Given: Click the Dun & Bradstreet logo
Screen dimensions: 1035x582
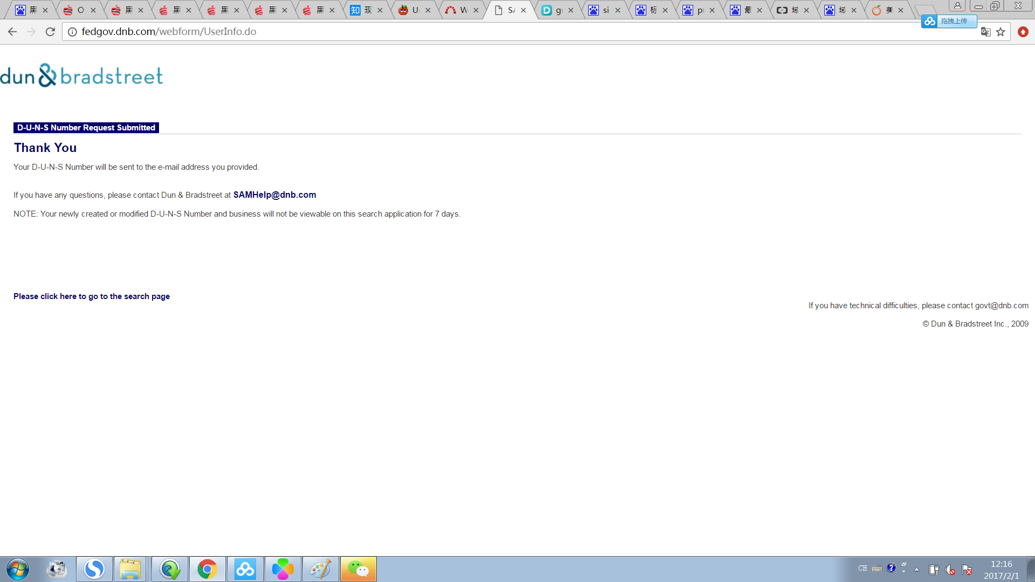Looking at the screenshot, I should [x=81, y=75].
